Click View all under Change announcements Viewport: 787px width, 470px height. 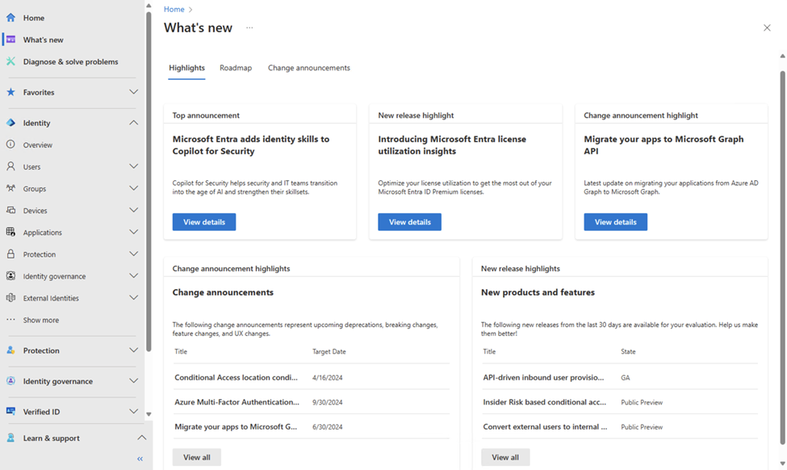[x=196, y=457]
